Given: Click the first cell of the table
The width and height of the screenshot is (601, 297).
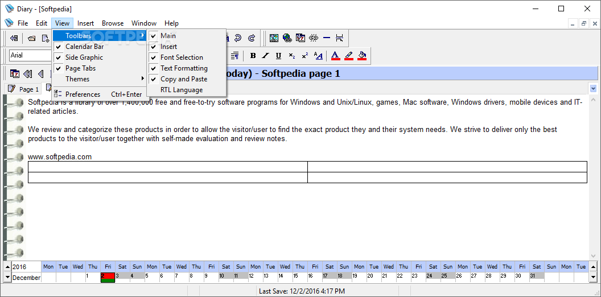Looking at the screenshot, I should tap(167, 167).
